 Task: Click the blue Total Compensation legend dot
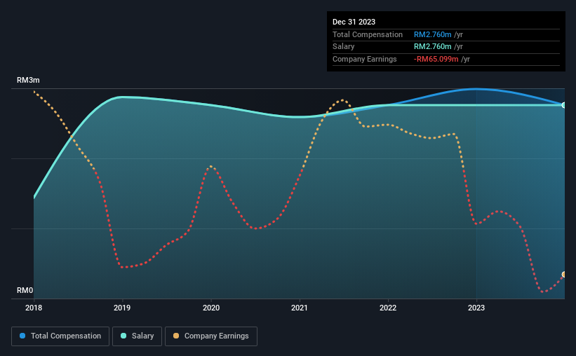coord(22,336)
